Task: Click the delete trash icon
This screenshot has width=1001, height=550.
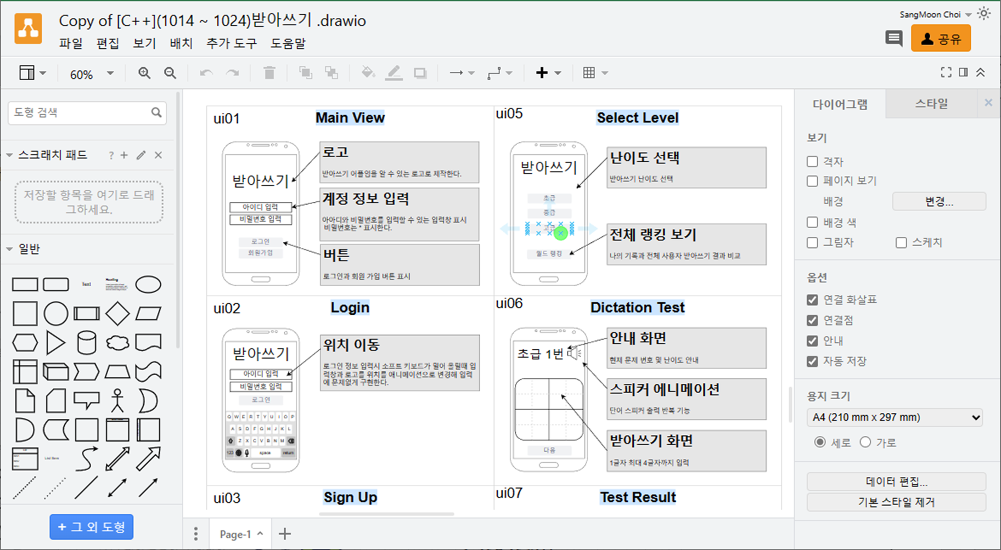Action: coord(269,73)
